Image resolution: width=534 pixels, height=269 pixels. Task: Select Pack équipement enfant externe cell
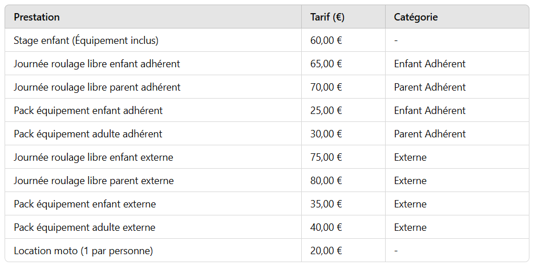85,204
